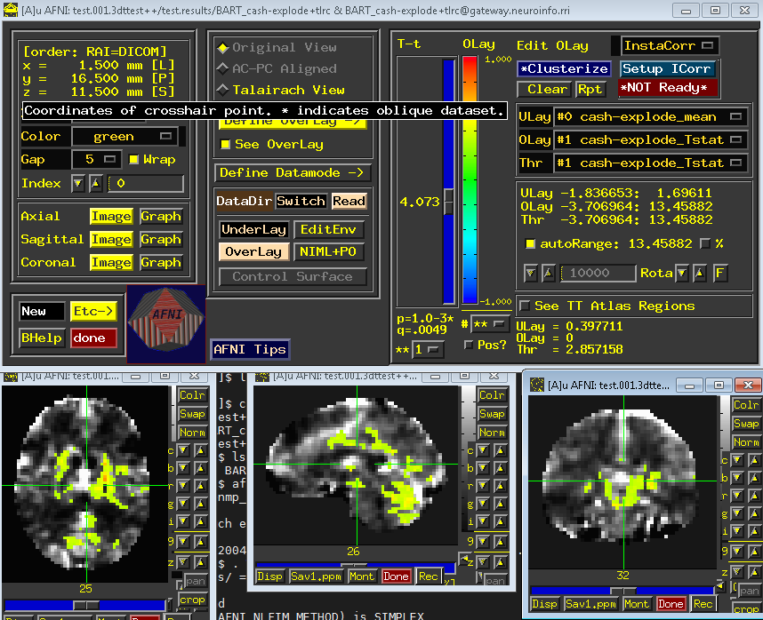Click slice slider in axial image window
Viewport: 763px width, 620px height.
click(x=86, y=605)
